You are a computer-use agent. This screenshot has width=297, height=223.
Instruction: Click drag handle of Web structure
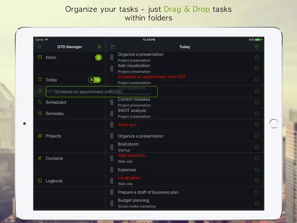(x=112, y=158)
